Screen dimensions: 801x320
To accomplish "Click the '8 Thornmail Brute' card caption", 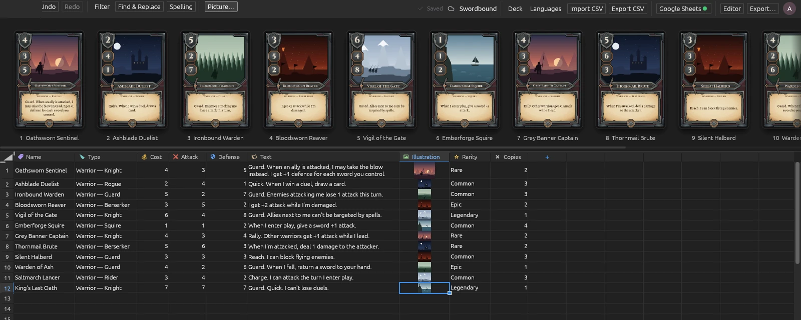I will click(631, 138).
